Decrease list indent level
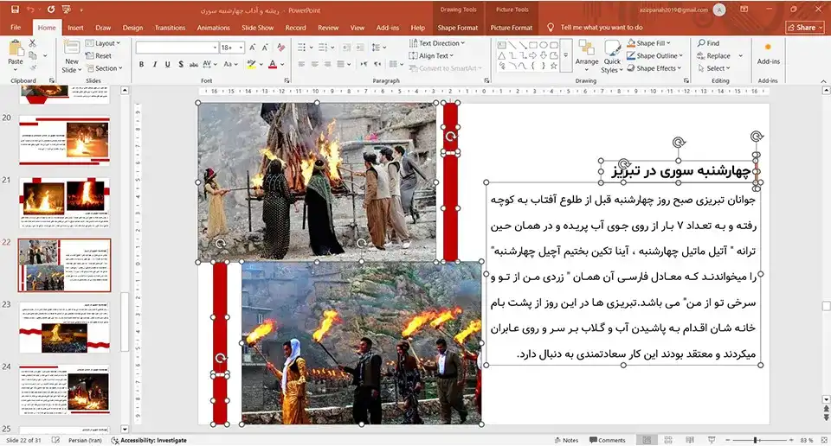The height and width of the screenshot is (446, 831). (346, 48)
